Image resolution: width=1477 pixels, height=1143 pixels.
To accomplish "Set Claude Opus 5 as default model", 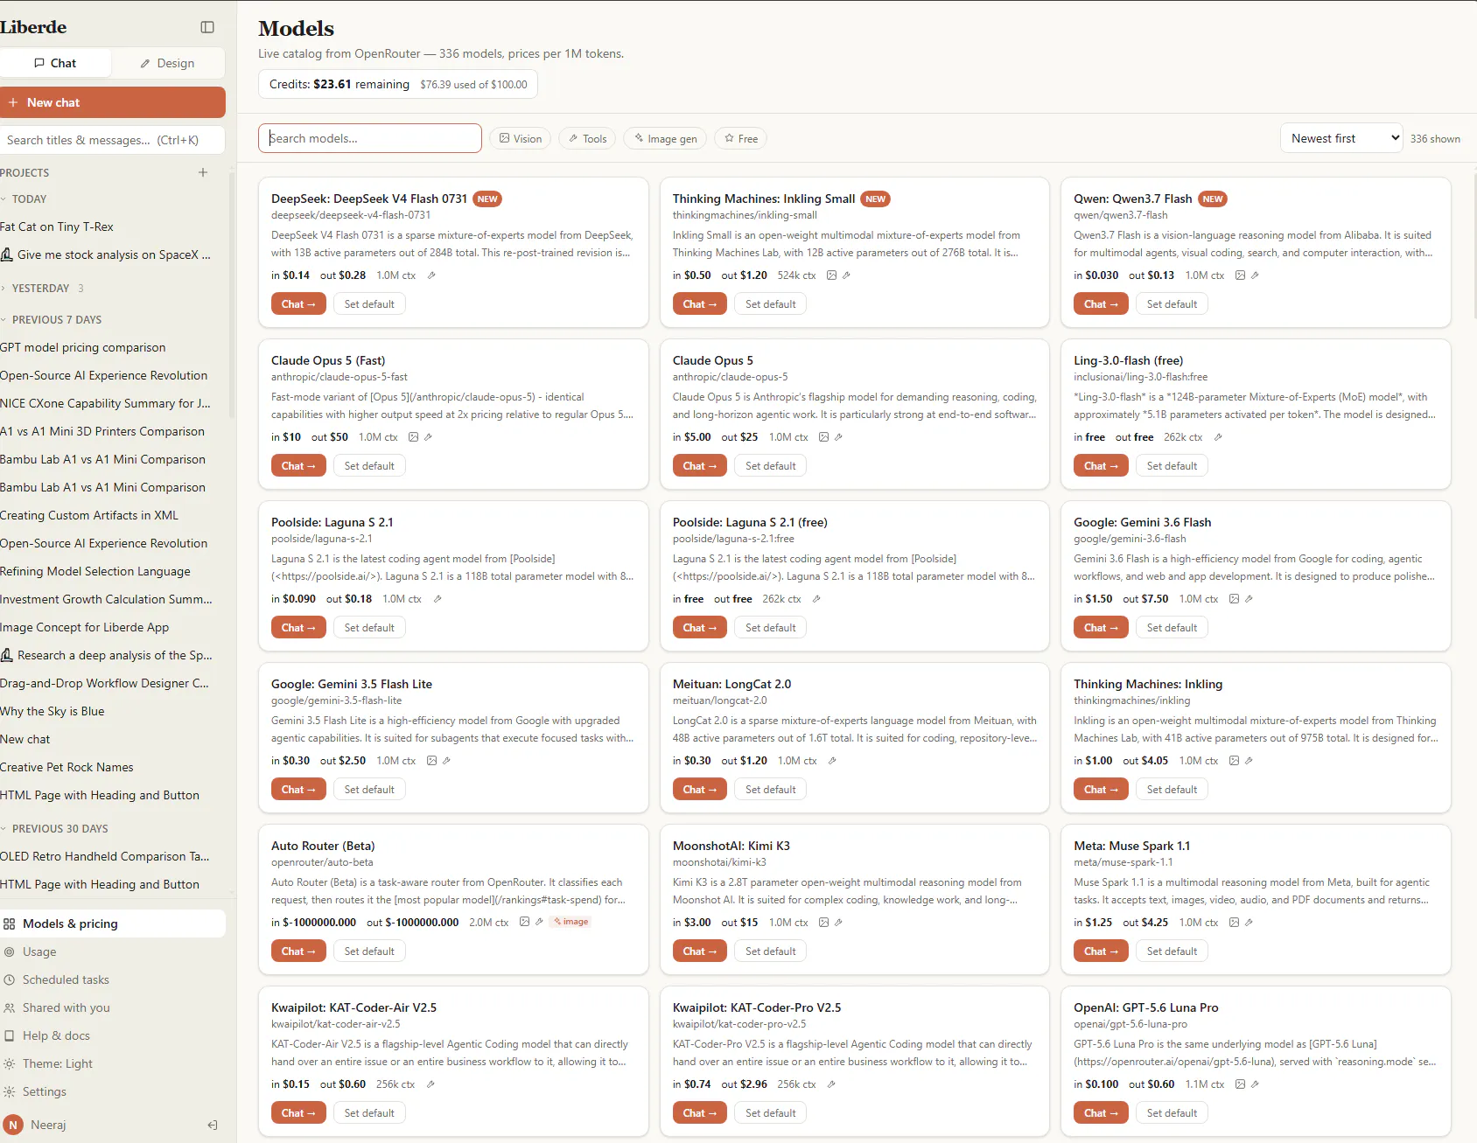I will 771,465.
